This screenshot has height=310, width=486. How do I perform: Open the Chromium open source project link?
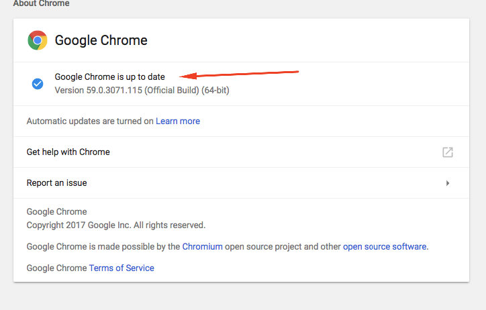coord(202,247)
